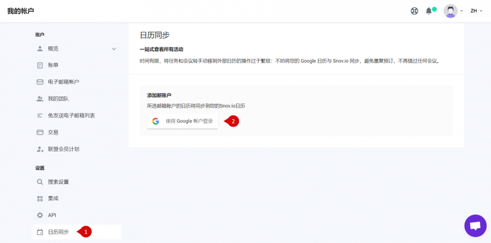Click the 所选邮箱账户的日历将同步 description text
491x243 pixels.
tap(196, 106)
